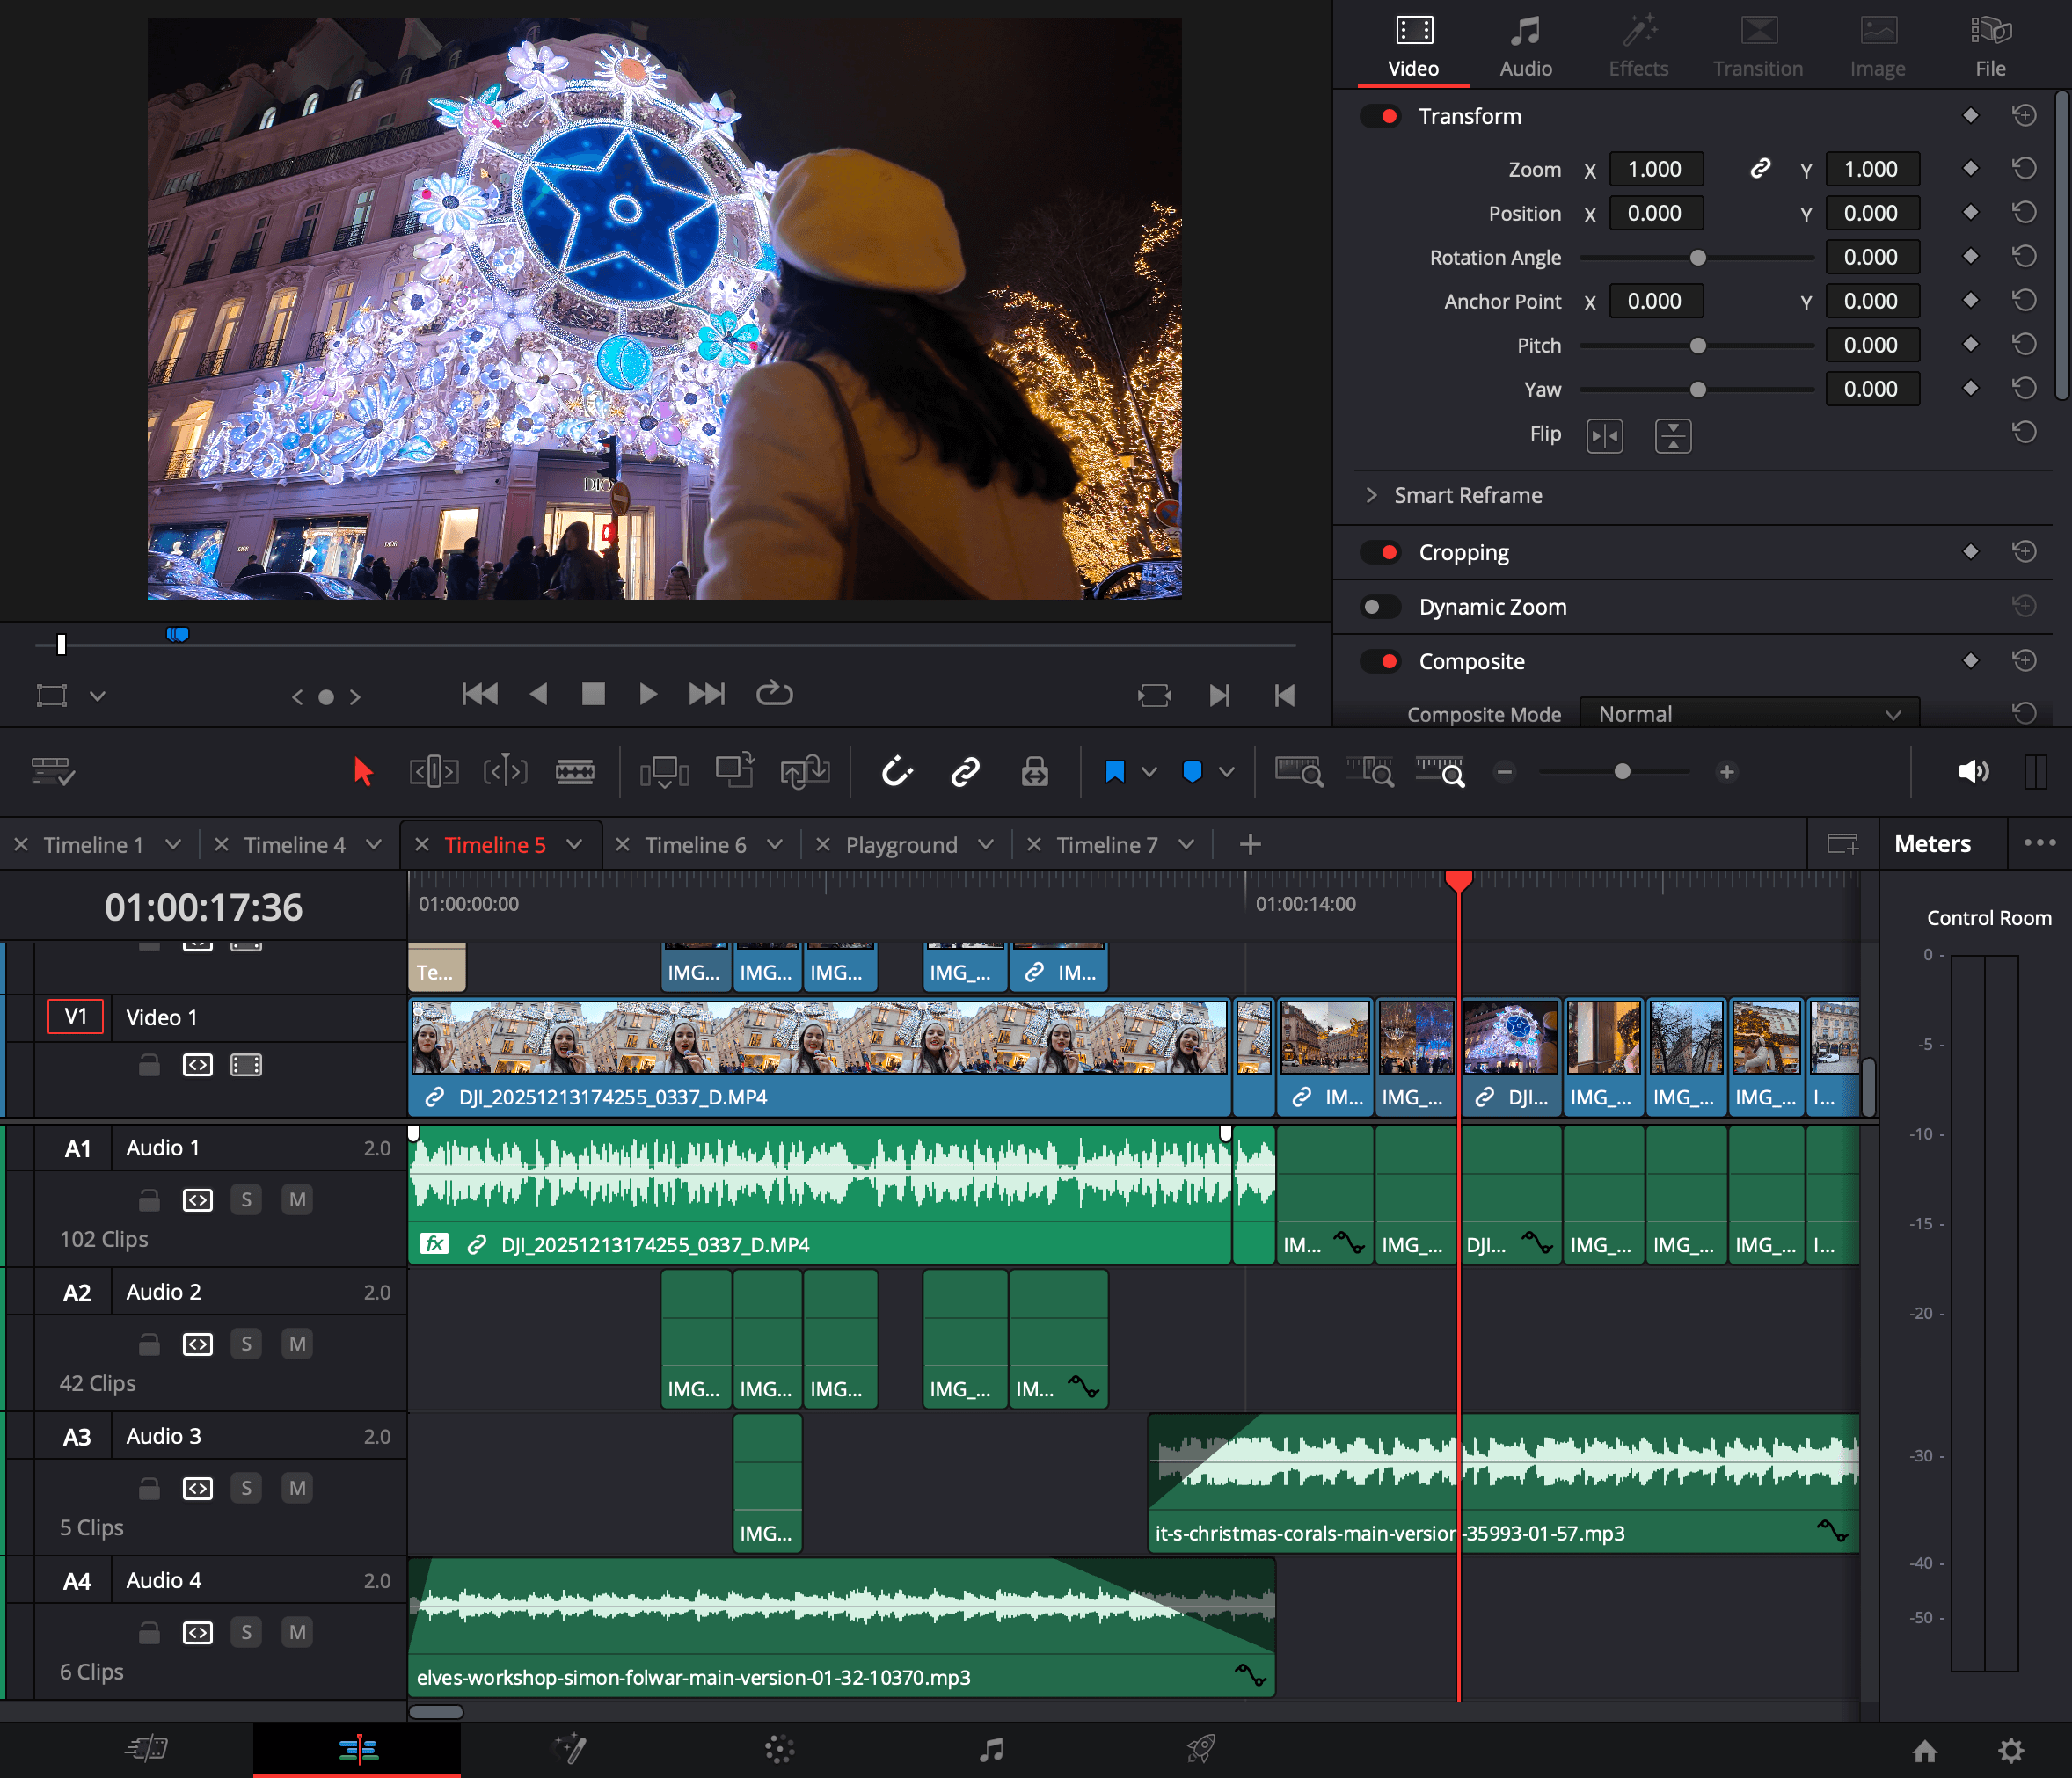Toggle the Snapping magnet icon

click(x=897, y=772)
